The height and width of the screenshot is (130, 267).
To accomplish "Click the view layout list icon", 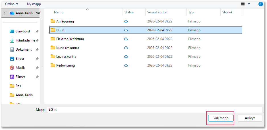I will pos(243,4).
